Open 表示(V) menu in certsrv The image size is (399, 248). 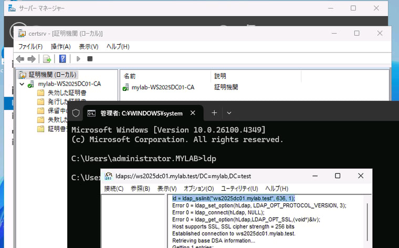click(89, 47)
